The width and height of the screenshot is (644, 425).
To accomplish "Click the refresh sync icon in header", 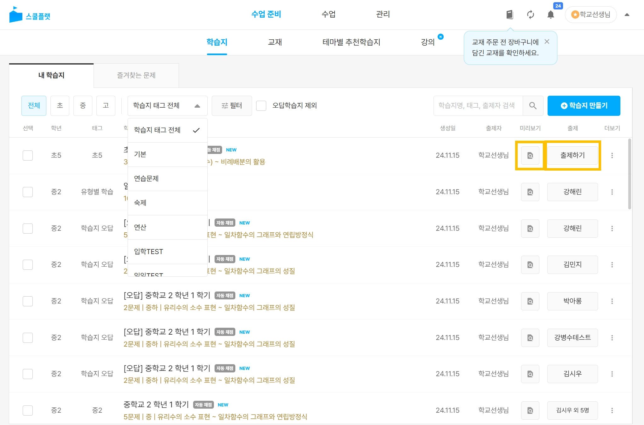I will coord(530,14).
